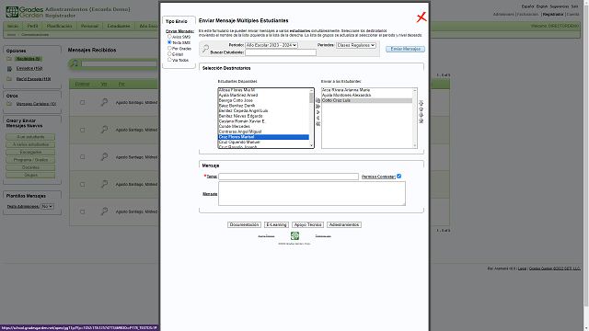Click the Grades Garden logo in page header
The width and height of the screenshot is (589, 331).
(x=25, y=12)
